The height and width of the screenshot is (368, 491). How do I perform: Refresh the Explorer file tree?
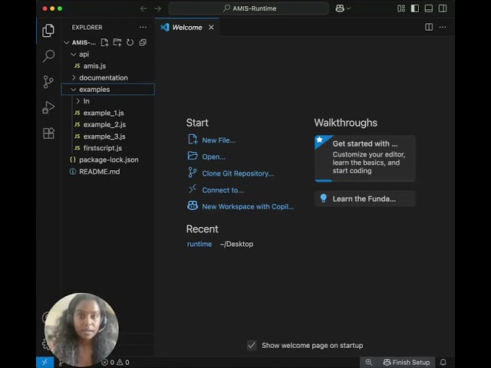pos(130,42)
